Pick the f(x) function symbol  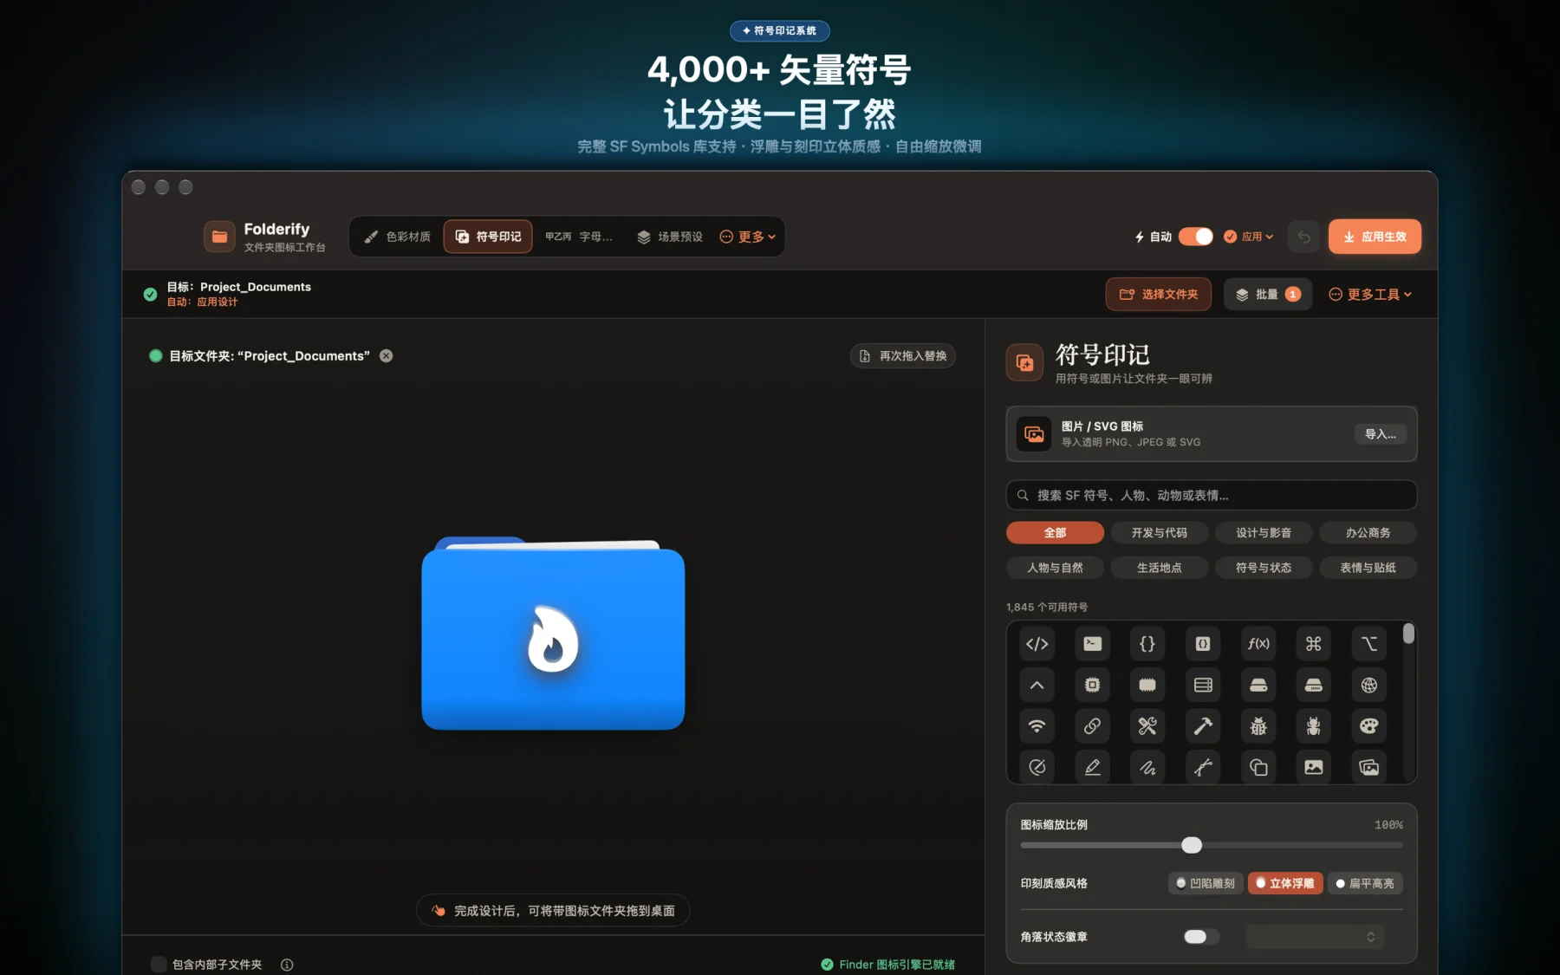(1258, 644)
